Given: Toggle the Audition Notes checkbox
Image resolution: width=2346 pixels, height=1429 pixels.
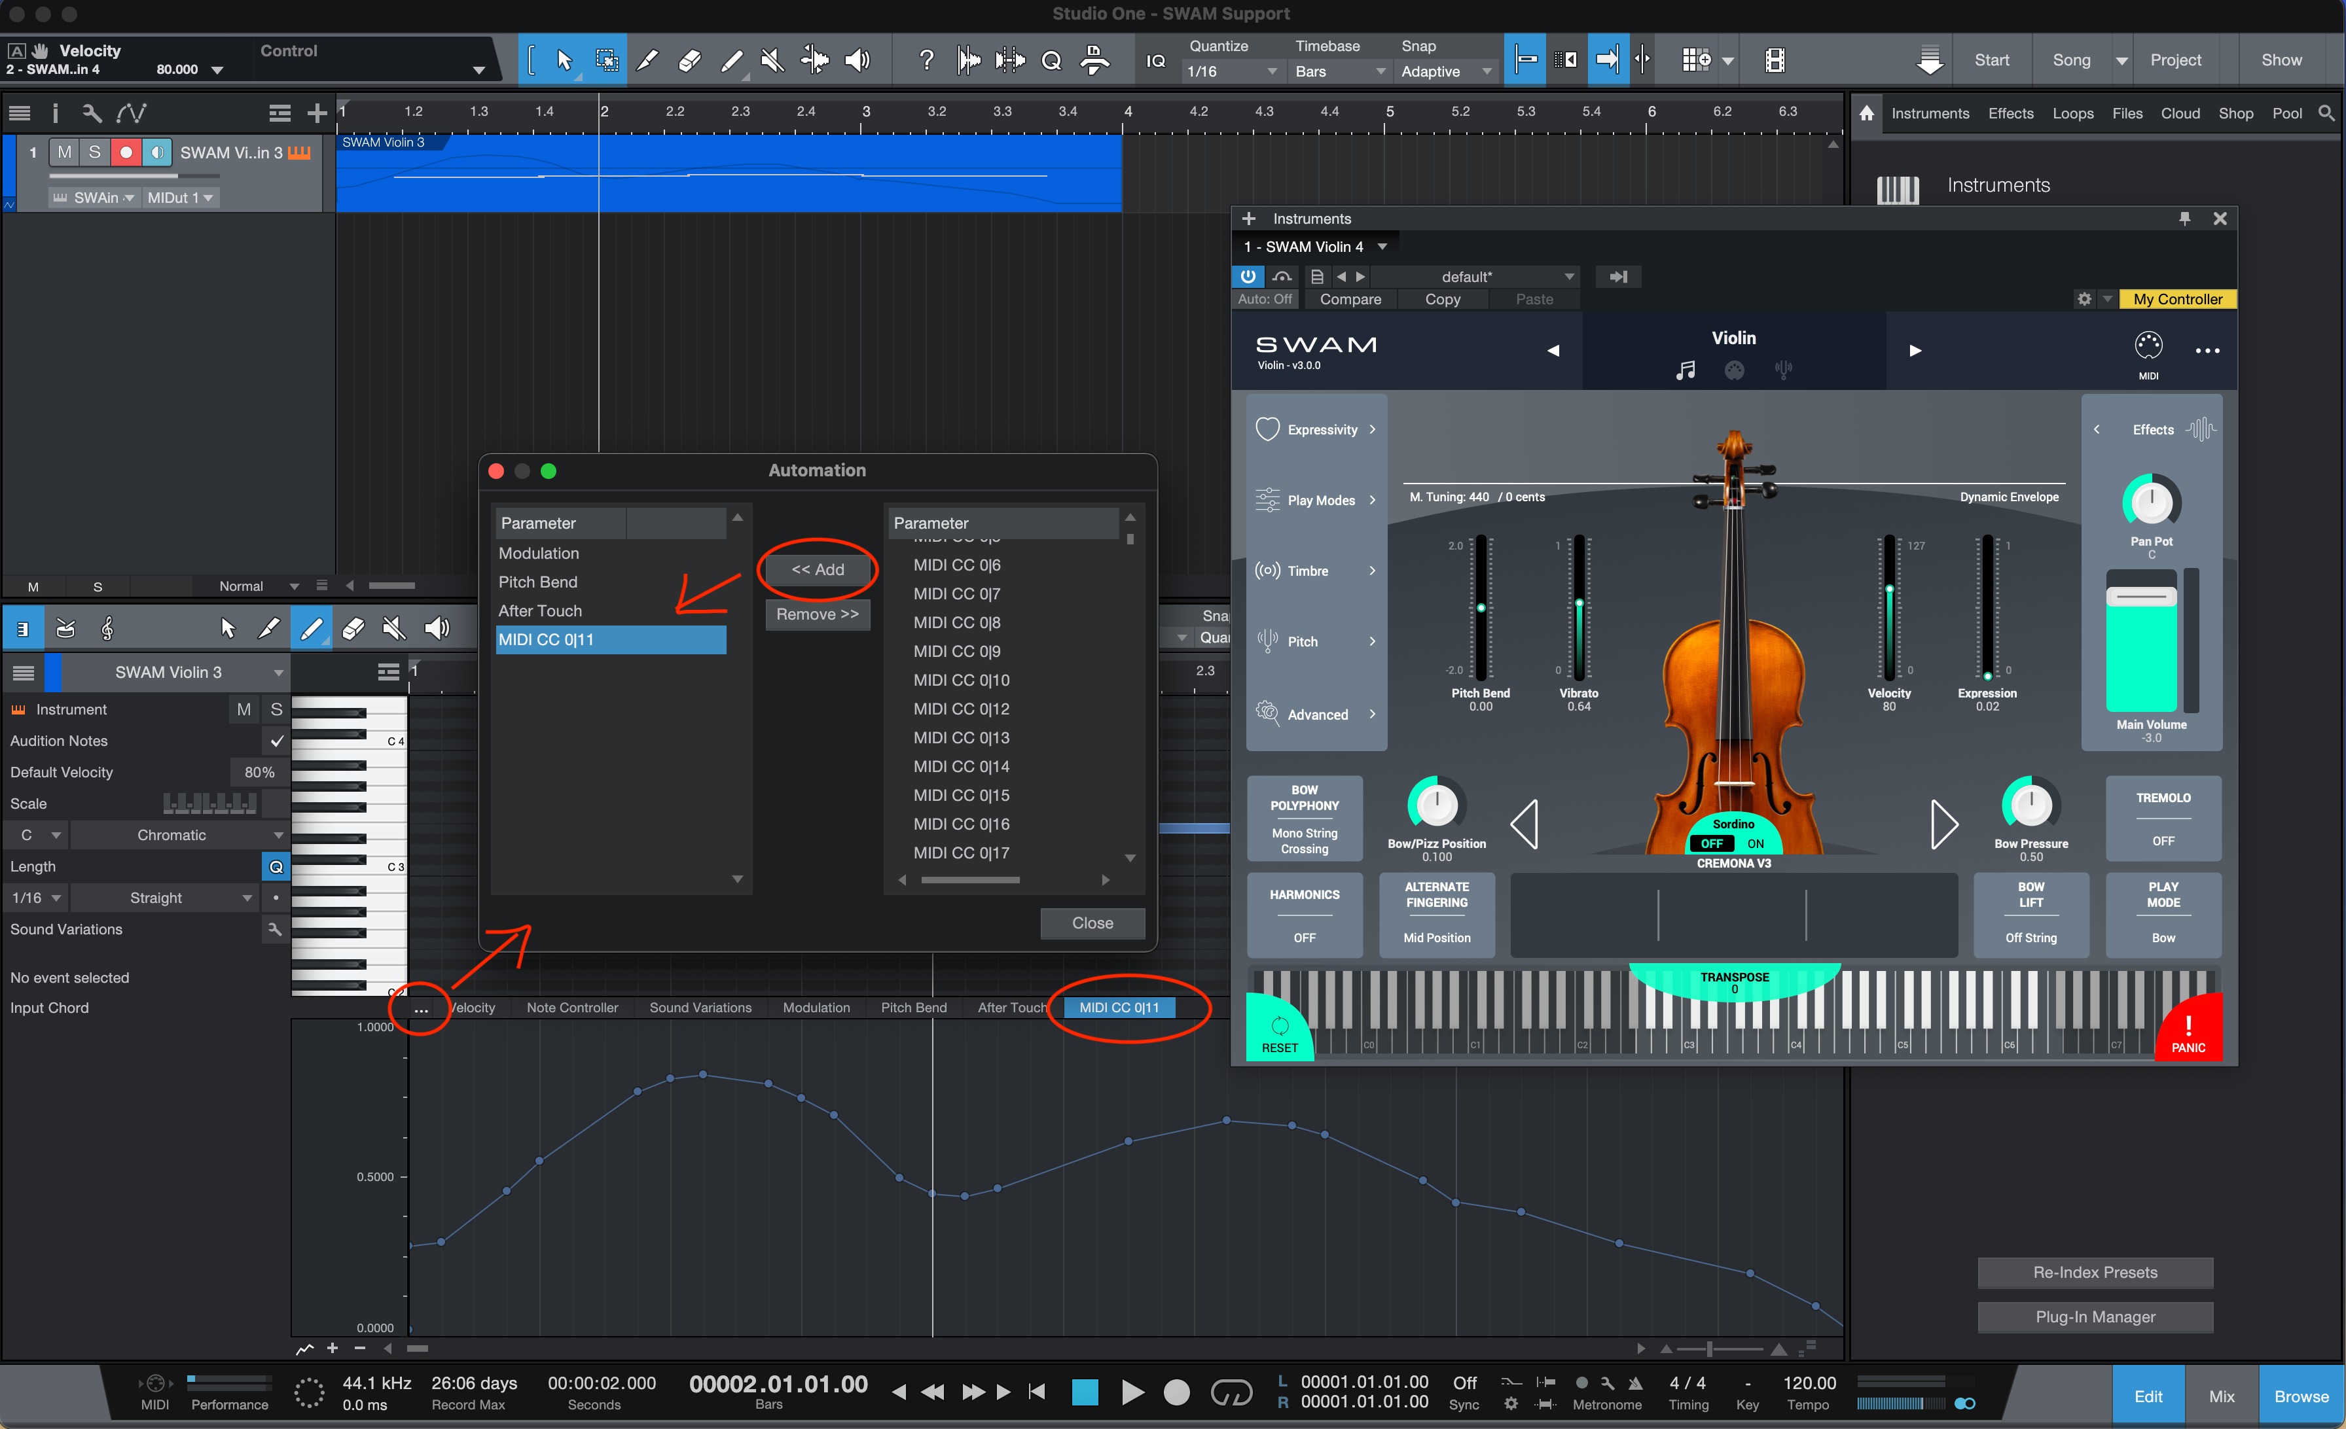Looking at the screenshot, I should click(x=276, y=741).
